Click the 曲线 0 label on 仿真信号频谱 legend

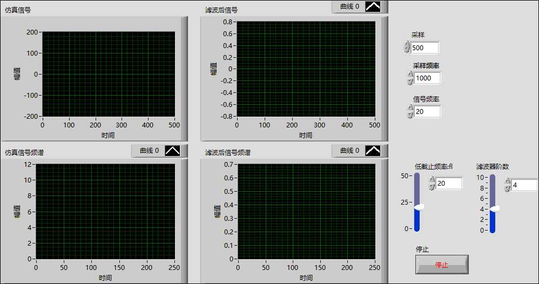149,151
